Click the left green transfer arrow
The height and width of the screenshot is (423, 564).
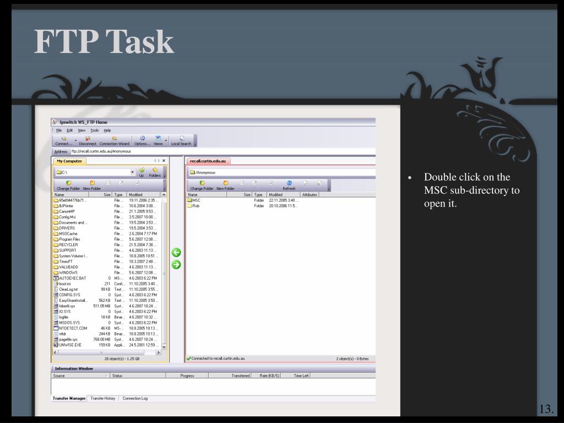tap(176, 252)
